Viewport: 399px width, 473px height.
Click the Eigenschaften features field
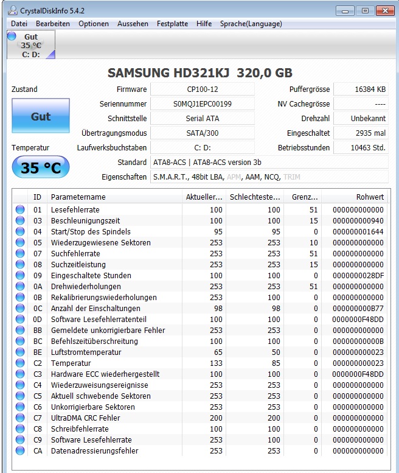pos(269,177)
